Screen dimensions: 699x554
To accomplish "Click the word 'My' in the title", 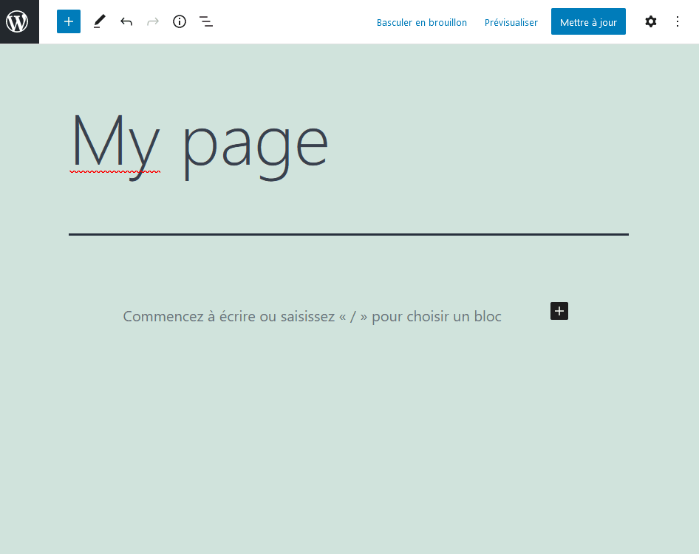I will [115, 142].
